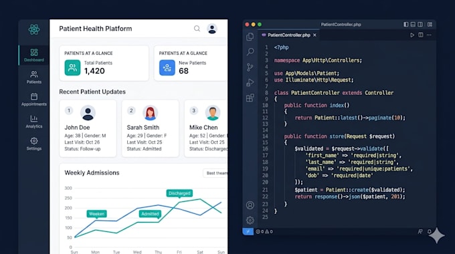Click the New Patients count 68
This screenshot has width=455, height=254.
183,71
